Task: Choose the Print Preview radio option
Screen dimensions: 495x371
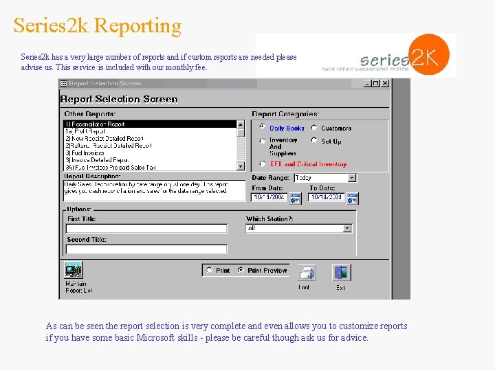Action: point(241,270)
